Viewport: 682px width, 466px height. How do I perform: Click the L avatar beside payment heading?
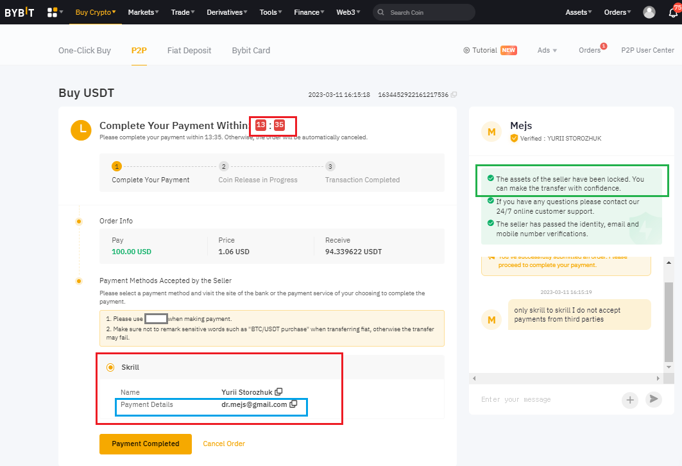tap(81, 130)
